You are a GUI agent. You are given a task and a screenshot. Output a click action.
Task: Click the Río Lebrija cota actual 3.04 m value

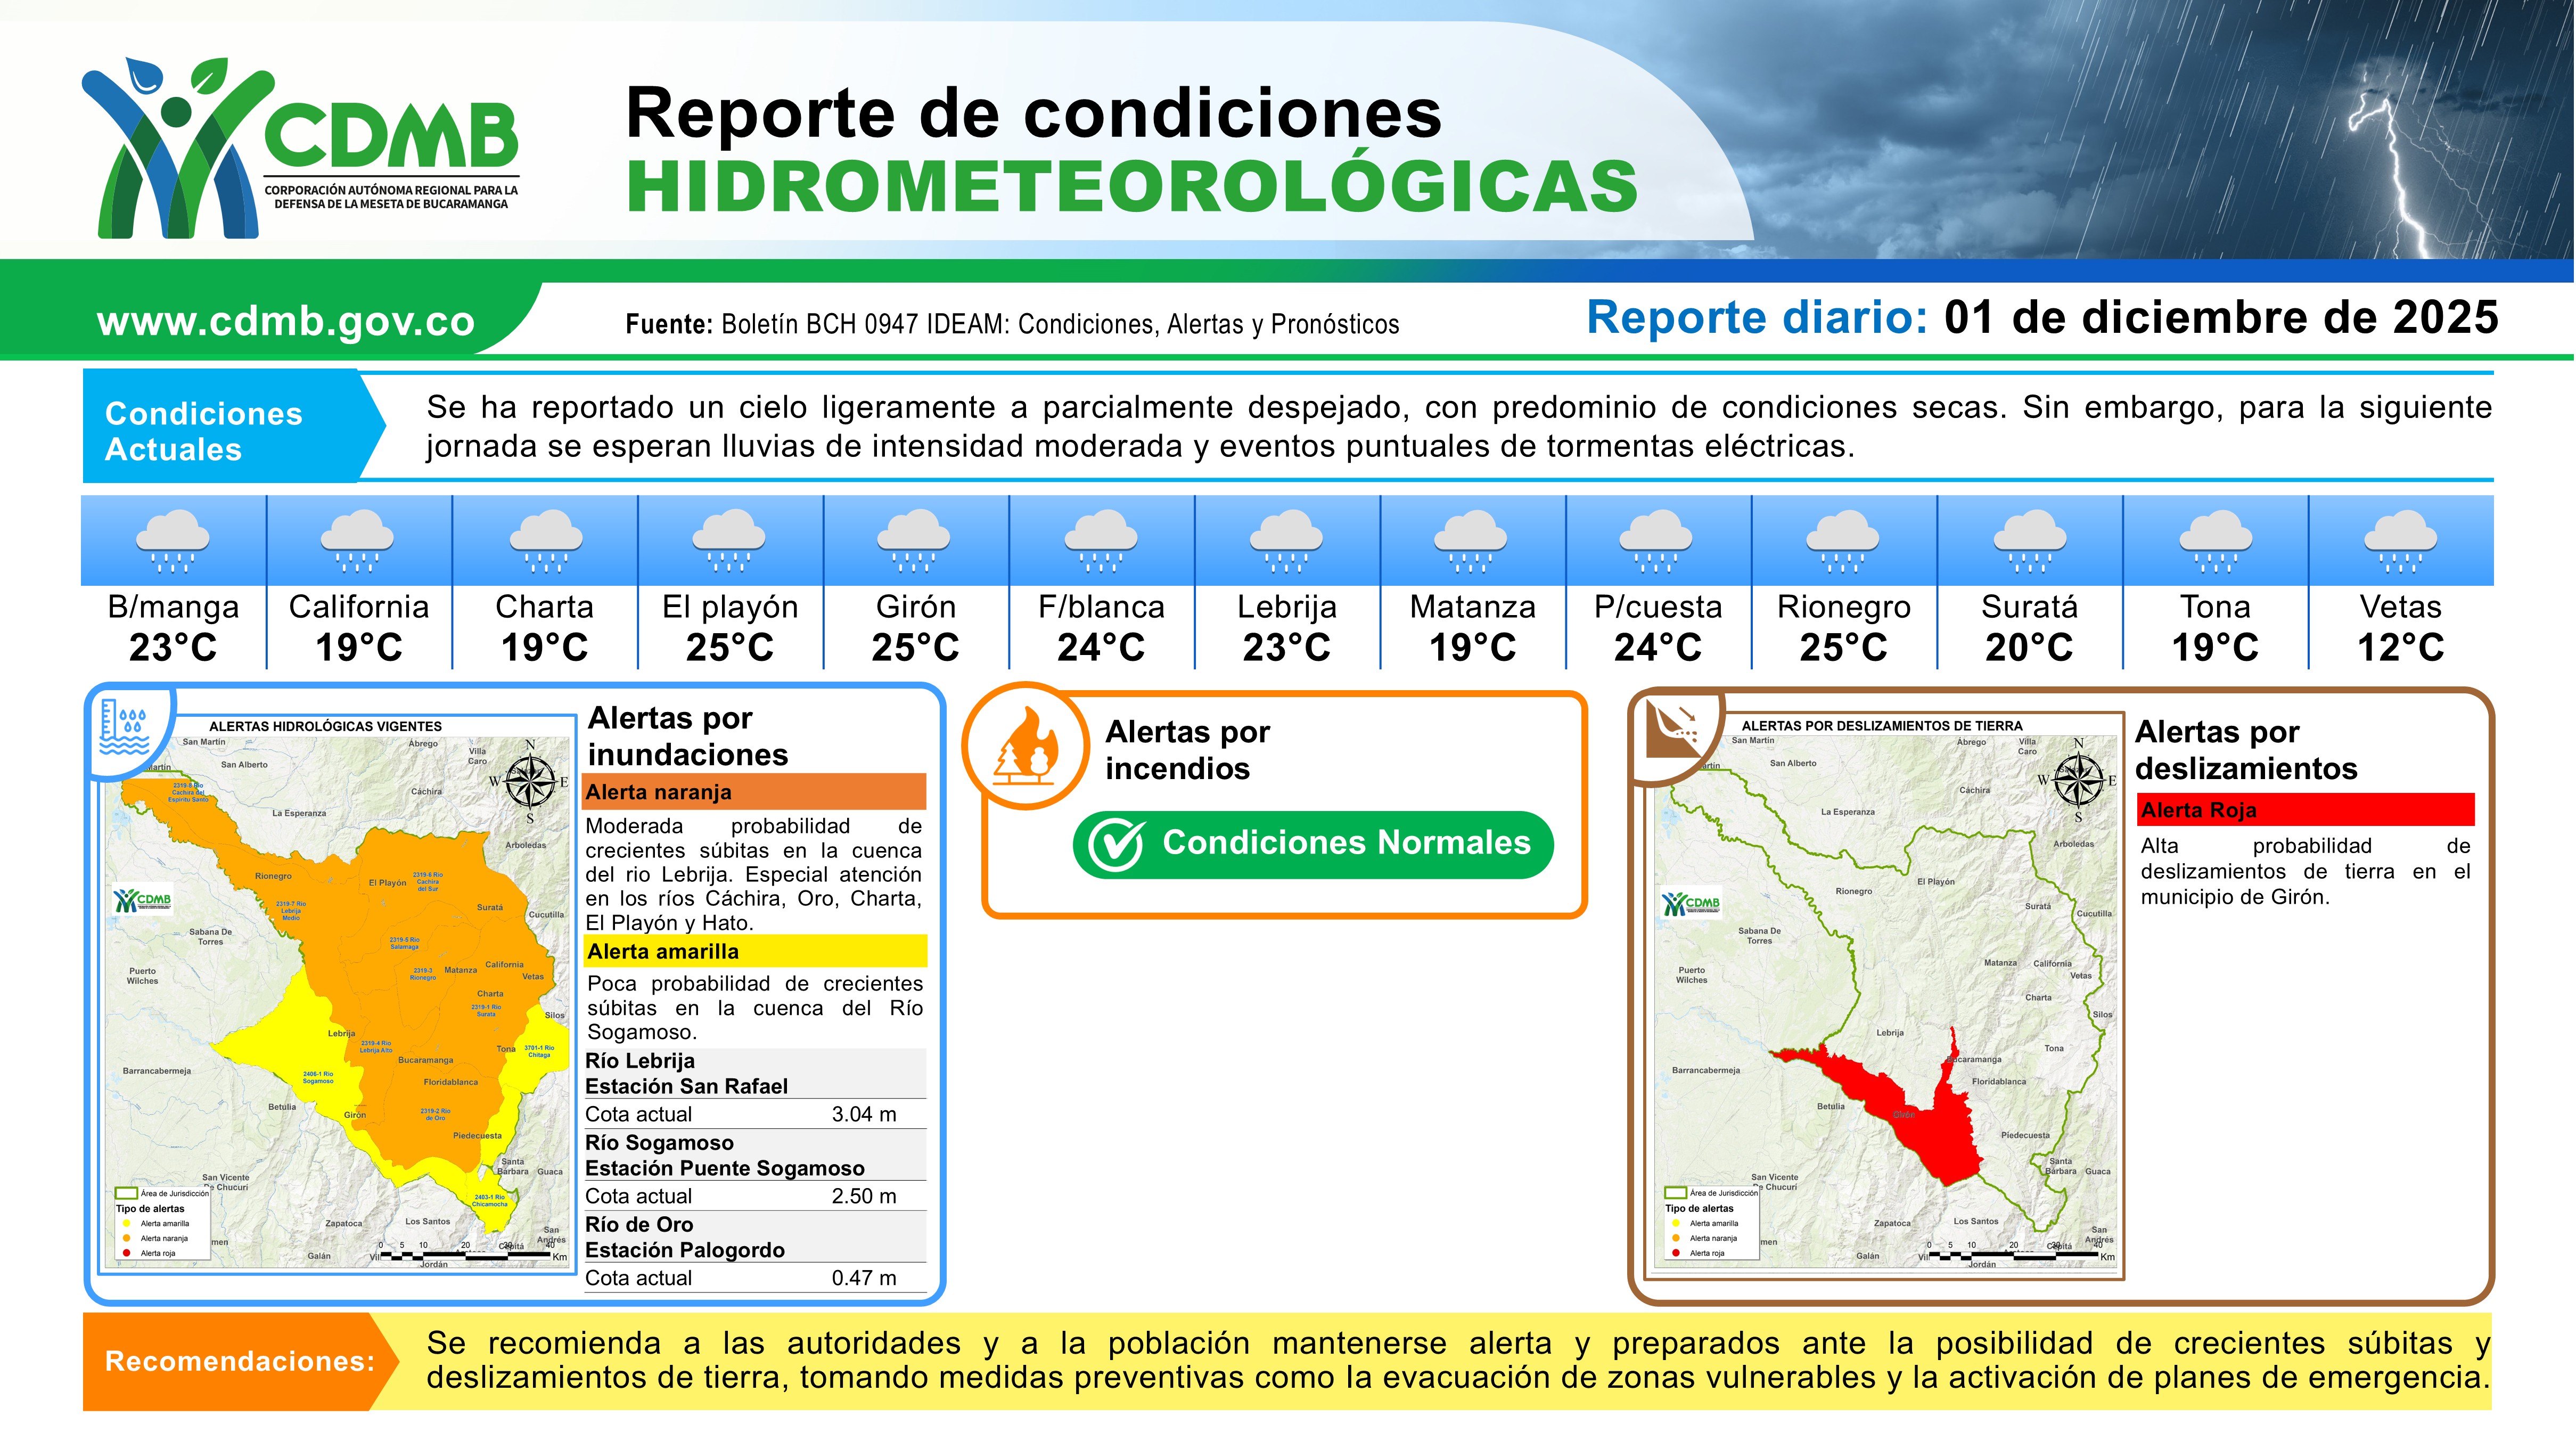pyautogui.click(x=863, y=1114)
